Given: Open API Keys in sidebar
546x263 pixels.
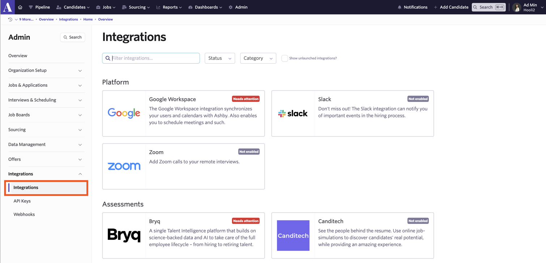Looking at the screenshot, I should (22, 201).
